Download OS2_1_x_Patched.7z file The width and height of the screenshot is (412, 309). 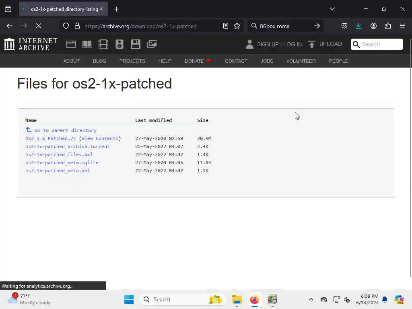click(x=50, y=138)
